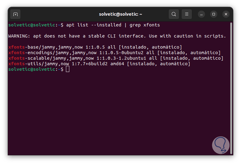
Task: Click the xfonts-scalable package line
Action: pos(116,58)
